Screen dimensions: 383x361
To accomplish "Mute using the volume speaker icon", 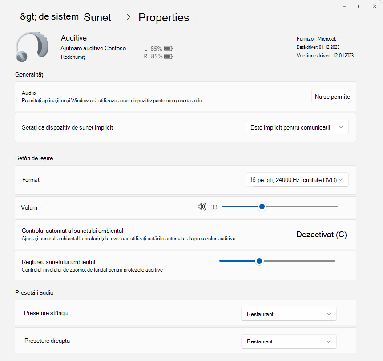I will 202,207.
